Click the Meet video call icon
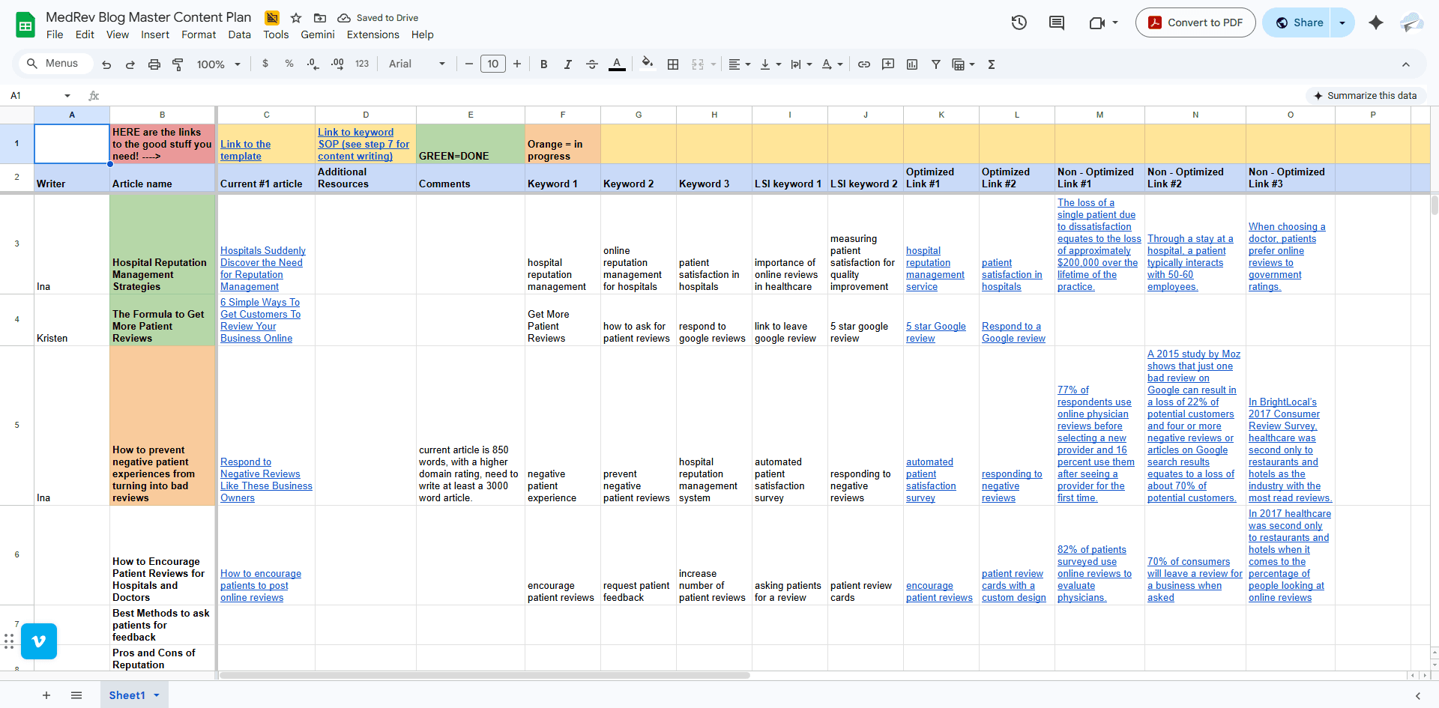The width and height of the screenshot is (1439, 708). coord(1097,22)
